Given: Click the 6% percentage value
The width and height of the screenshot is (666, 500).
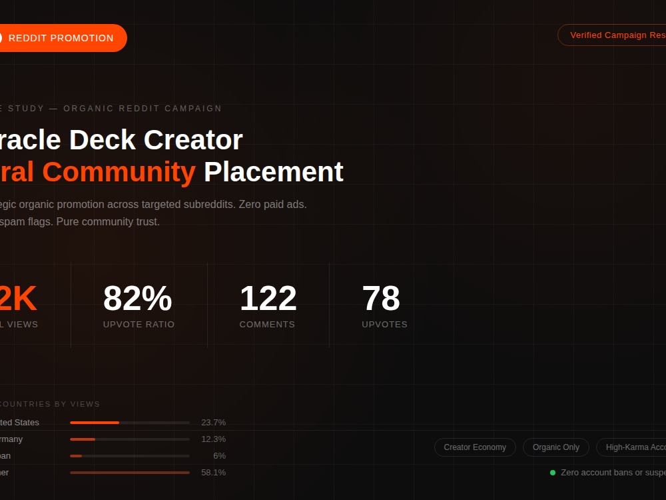Looking at the screenshot, I should click(219, 456).
